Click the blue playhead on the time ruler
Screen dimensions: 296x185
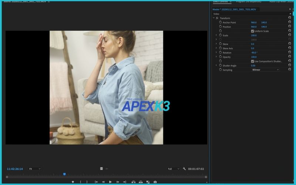[x=64, y=174]
